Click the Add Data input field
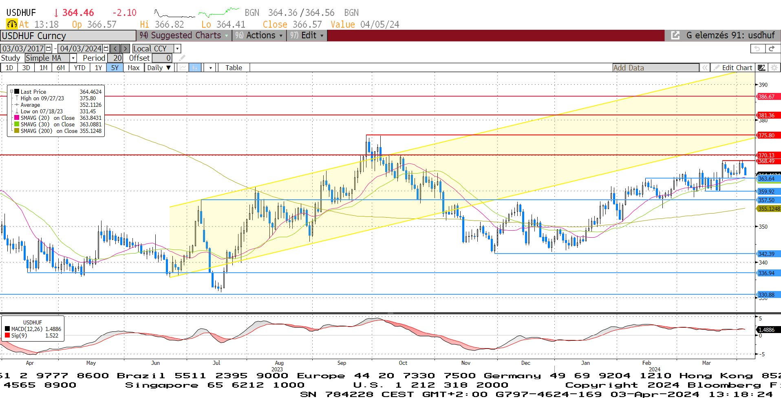Viewport: 781px width, 417px height. click(656, 68)
